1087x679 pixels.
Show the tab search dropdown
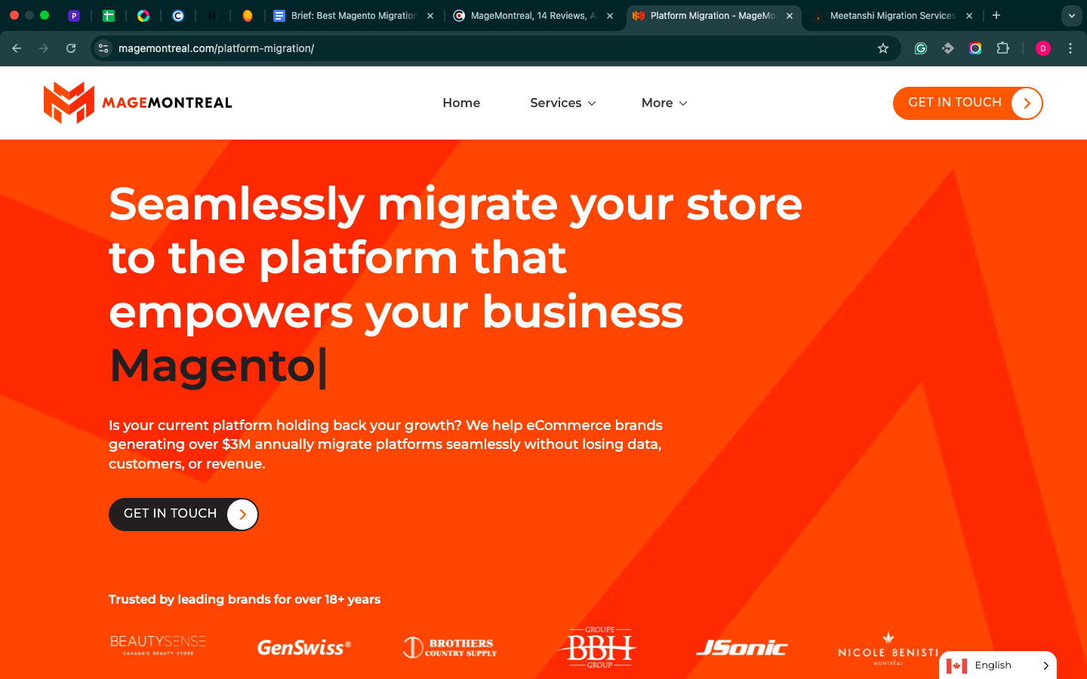pyautogui.click(x=1071, y=16)
